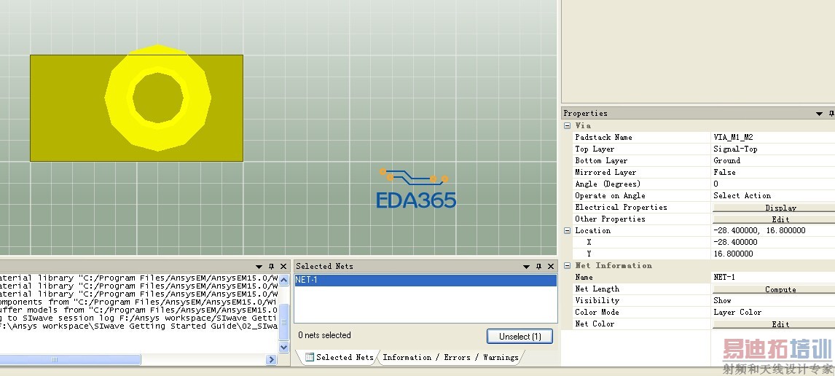835x376 pixels.
Task: Click the log scrollbar up arrow
Action: 284,279
